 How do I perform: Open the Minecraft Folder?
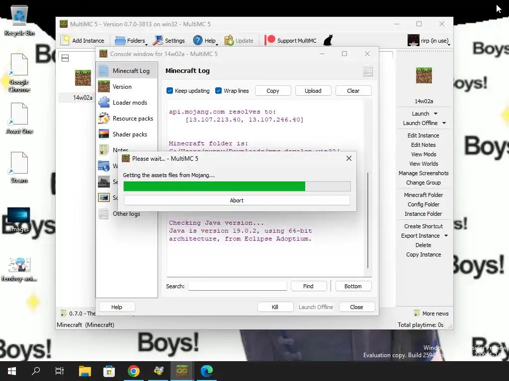(x=424, y=194)
